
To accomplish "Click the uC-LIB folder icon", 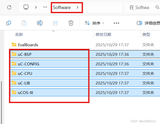I will [x=14, y=83].
